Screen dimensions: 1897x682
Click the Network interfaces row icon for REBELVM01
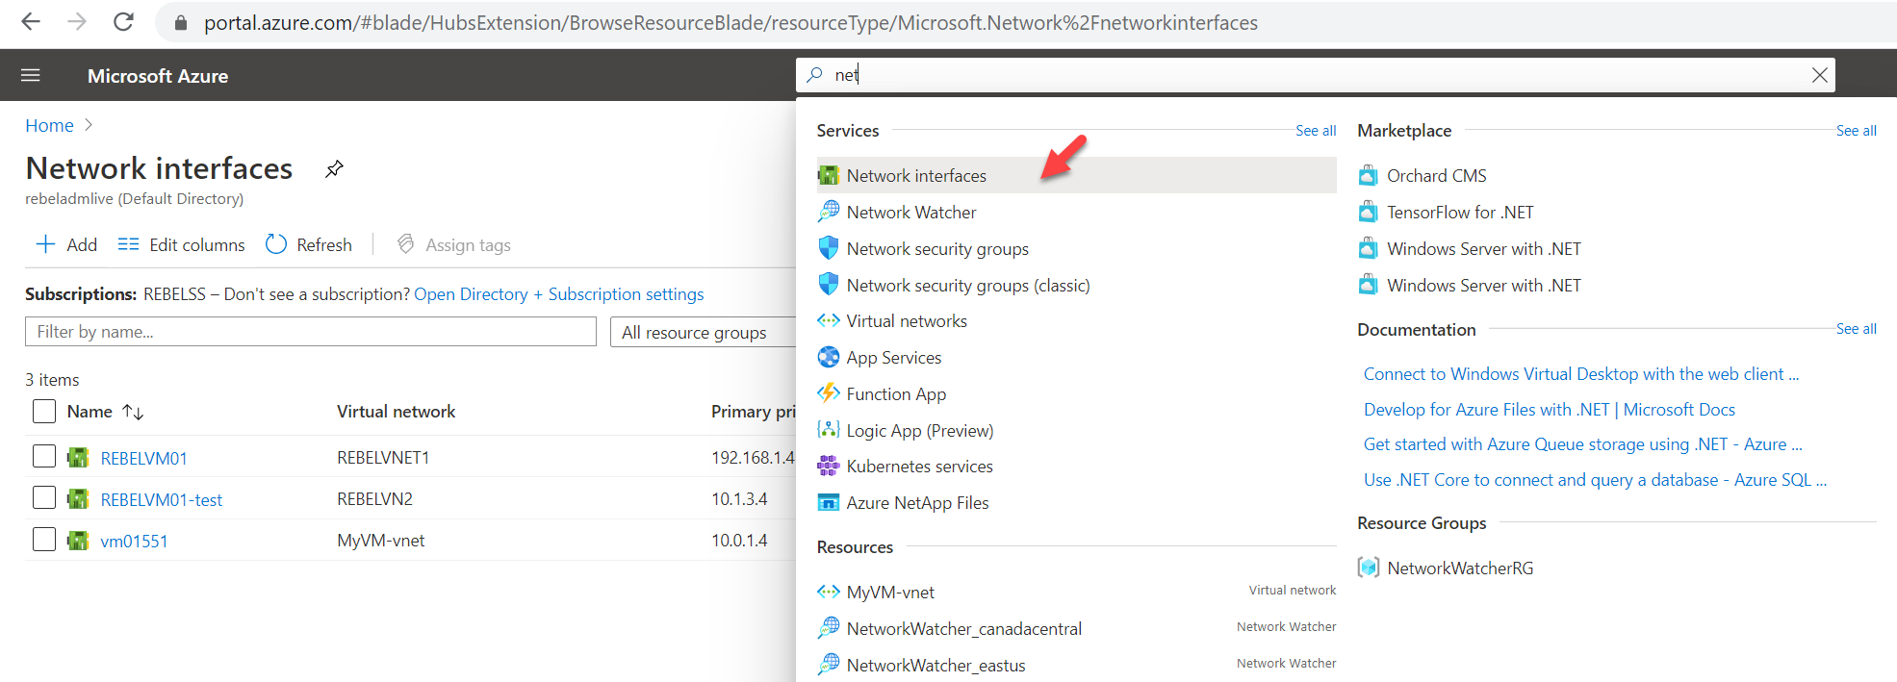pyautogui.click(x=78, y=457)
